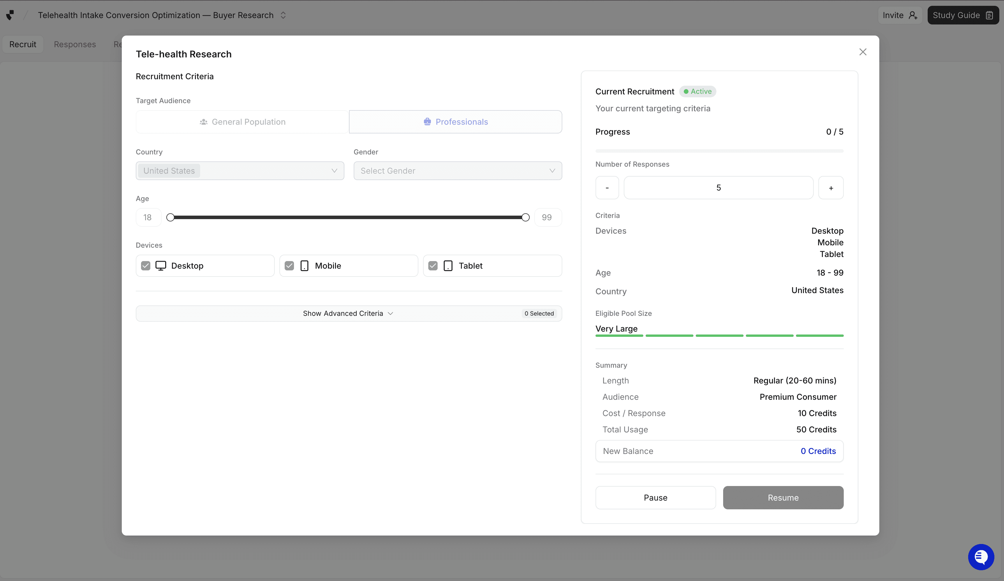This screenshot has height=581, width=1004.
Task: Open the Country dropdown
Action: click(240, 170)
